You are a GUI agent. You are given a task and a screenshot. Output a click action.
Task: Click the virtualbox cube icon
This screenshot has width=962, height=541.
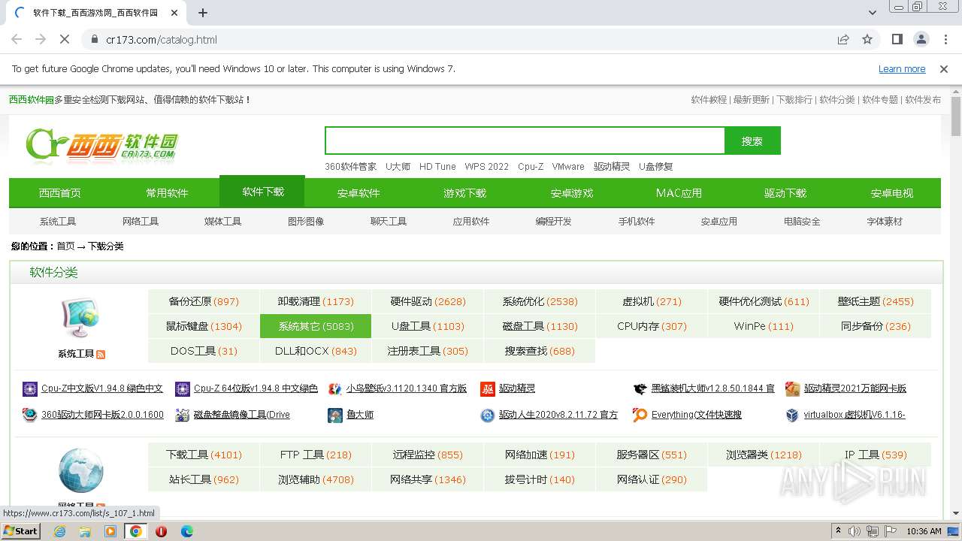coord(793,415)
